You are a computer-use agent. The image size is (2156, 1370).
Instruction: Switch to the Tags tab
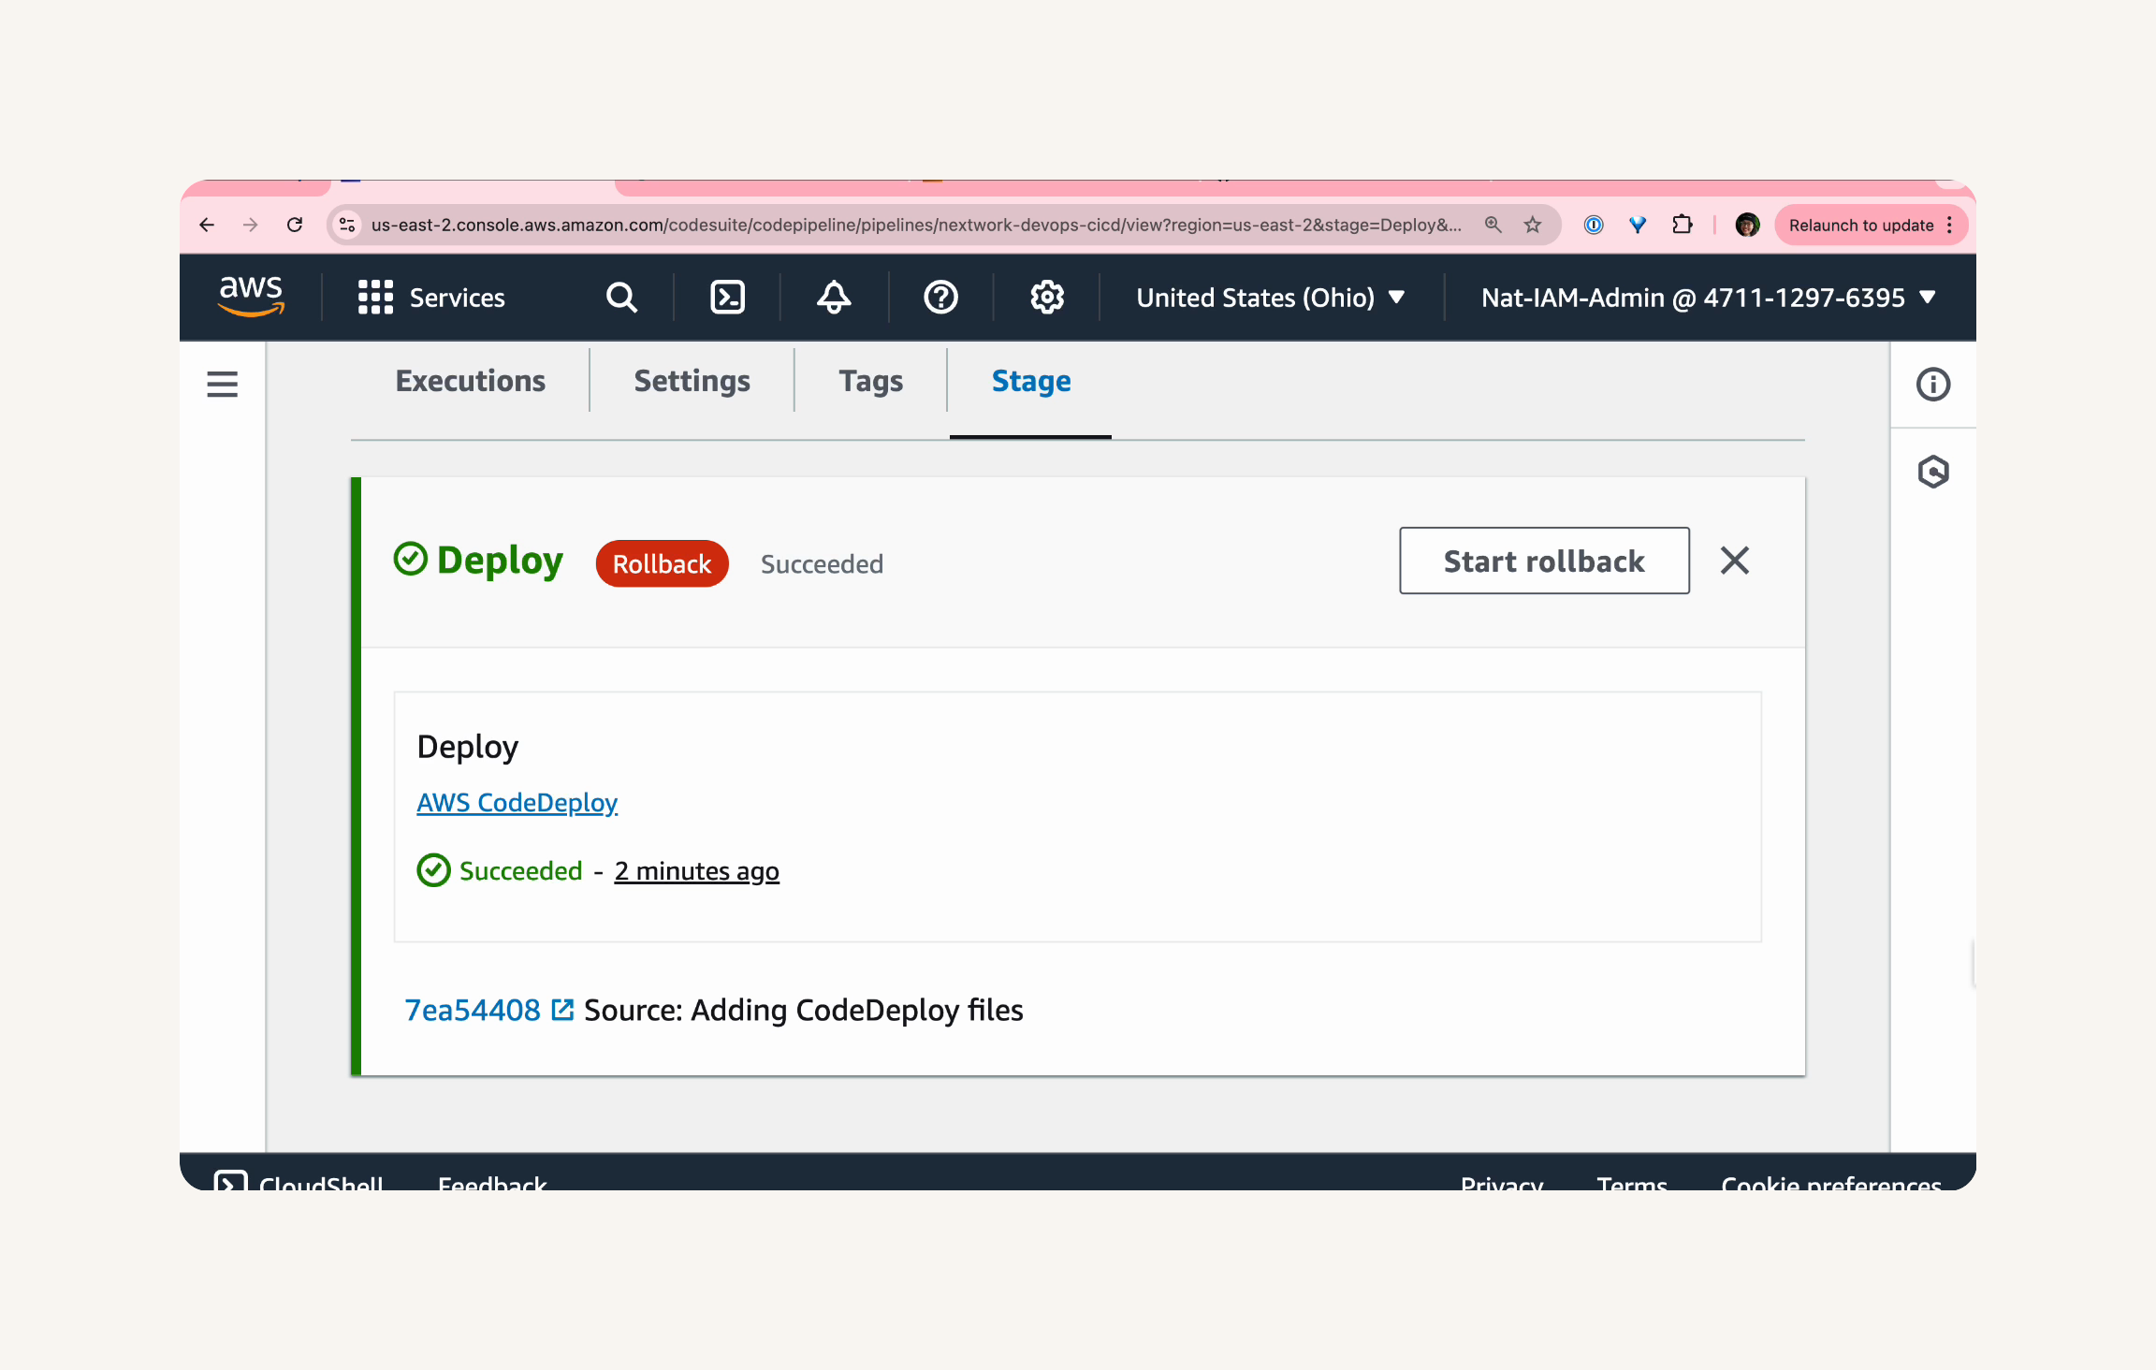click(870, 381)
